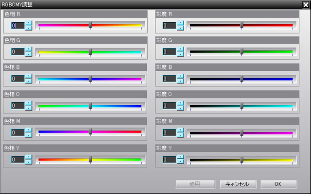The width and height of the screenshot is (311, 194).
Task: Focus the 彩度 R value field
Action: 170,26
